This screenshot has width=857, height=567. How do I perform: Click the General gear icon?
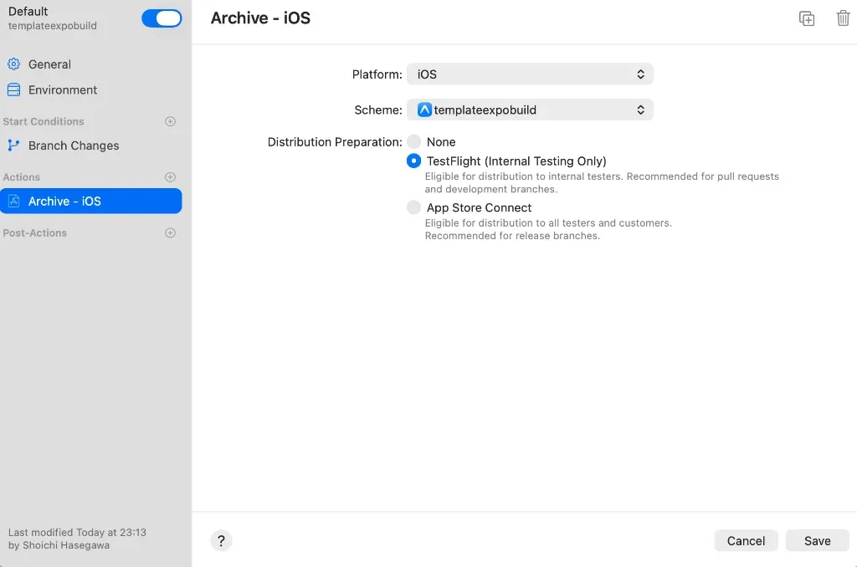(x=13, y=64)
